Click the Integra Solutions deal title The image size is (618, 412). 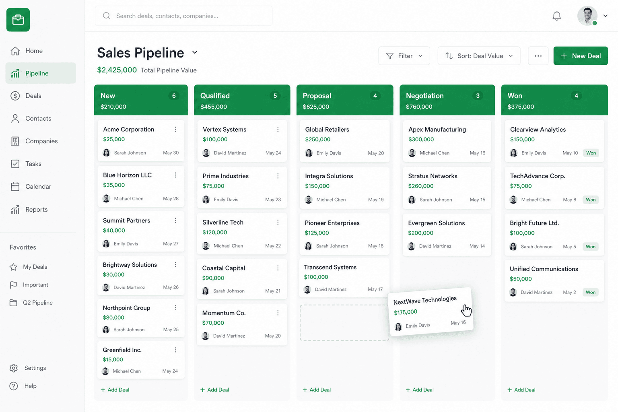(329, 176)
